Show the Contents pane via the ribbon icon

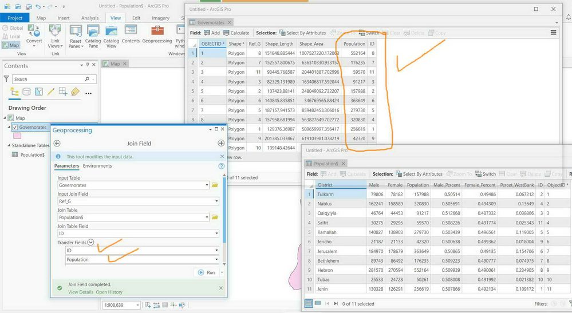coord(131,34)
